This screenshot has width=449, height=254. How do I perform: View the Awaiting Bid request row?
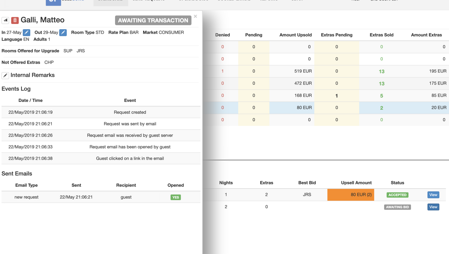[433, 207]
